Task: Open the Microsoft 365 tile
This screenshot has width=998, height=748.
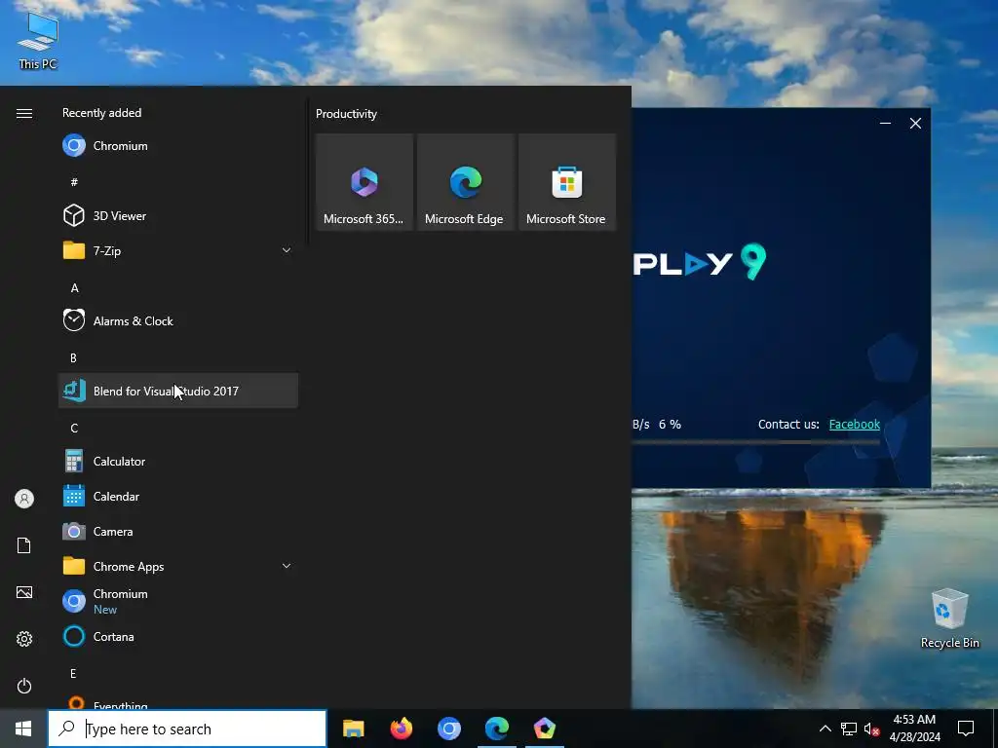Action: click(x=365, y=182)
